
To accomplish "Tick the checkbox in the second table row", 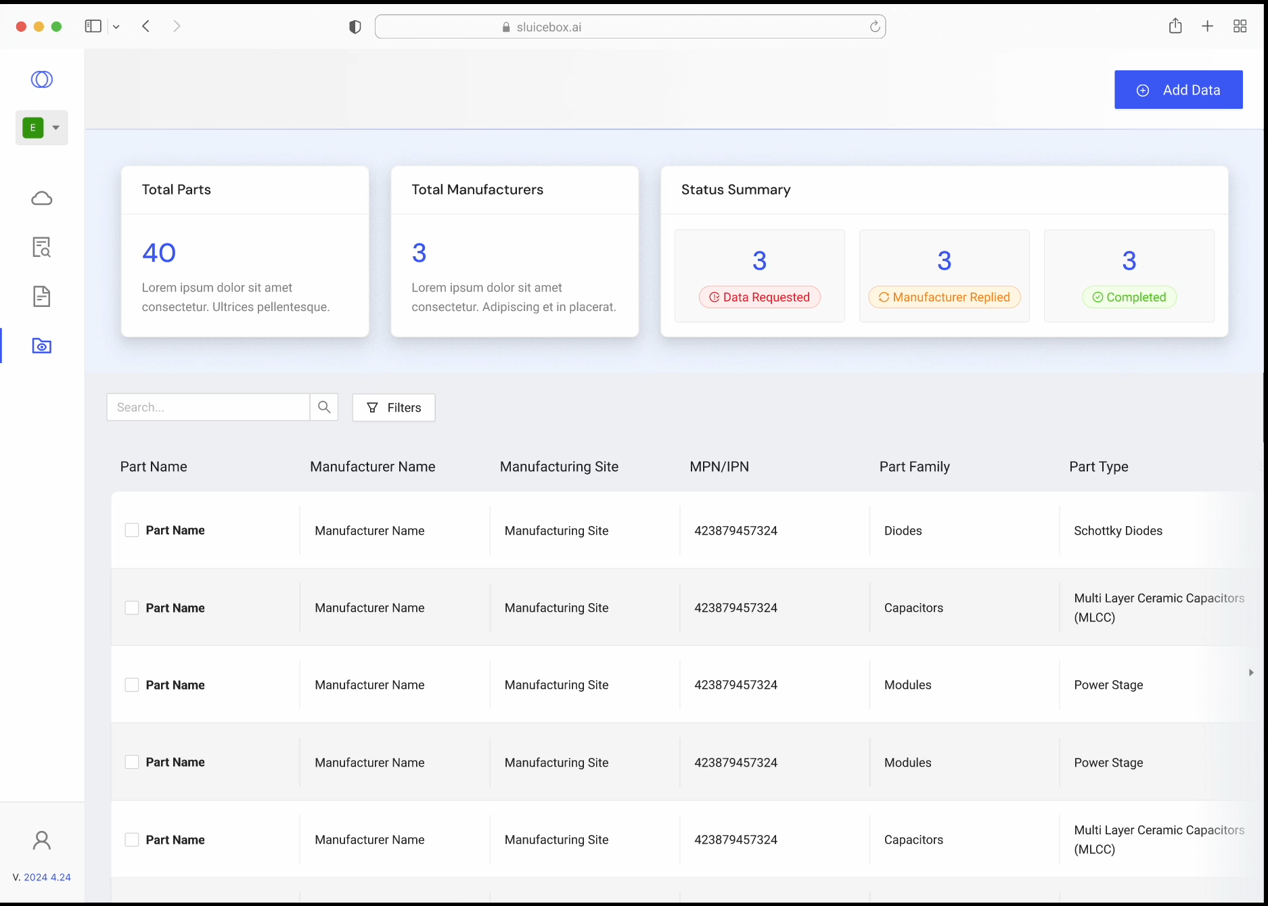I will pos(132,608).
